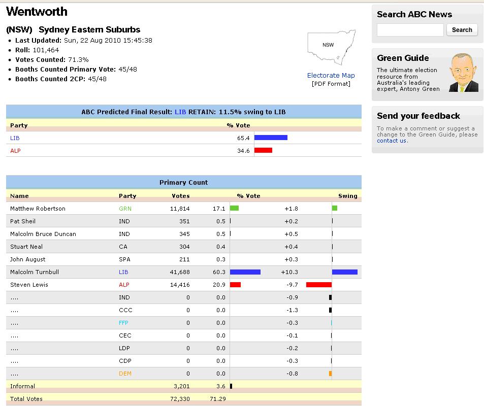This screenshot has width=484, height=406.
Task: Click the Search button
Action: (x=462, y=30)
